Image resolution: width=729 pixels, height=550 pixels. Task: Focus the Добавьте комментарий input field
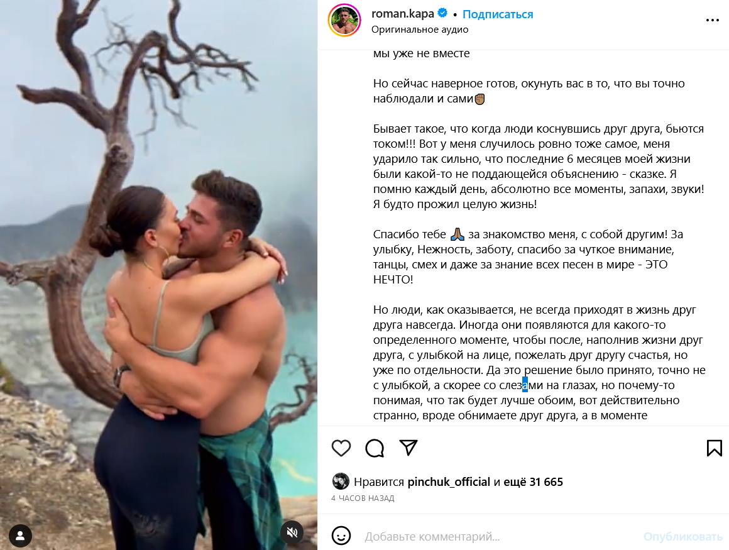498,537
